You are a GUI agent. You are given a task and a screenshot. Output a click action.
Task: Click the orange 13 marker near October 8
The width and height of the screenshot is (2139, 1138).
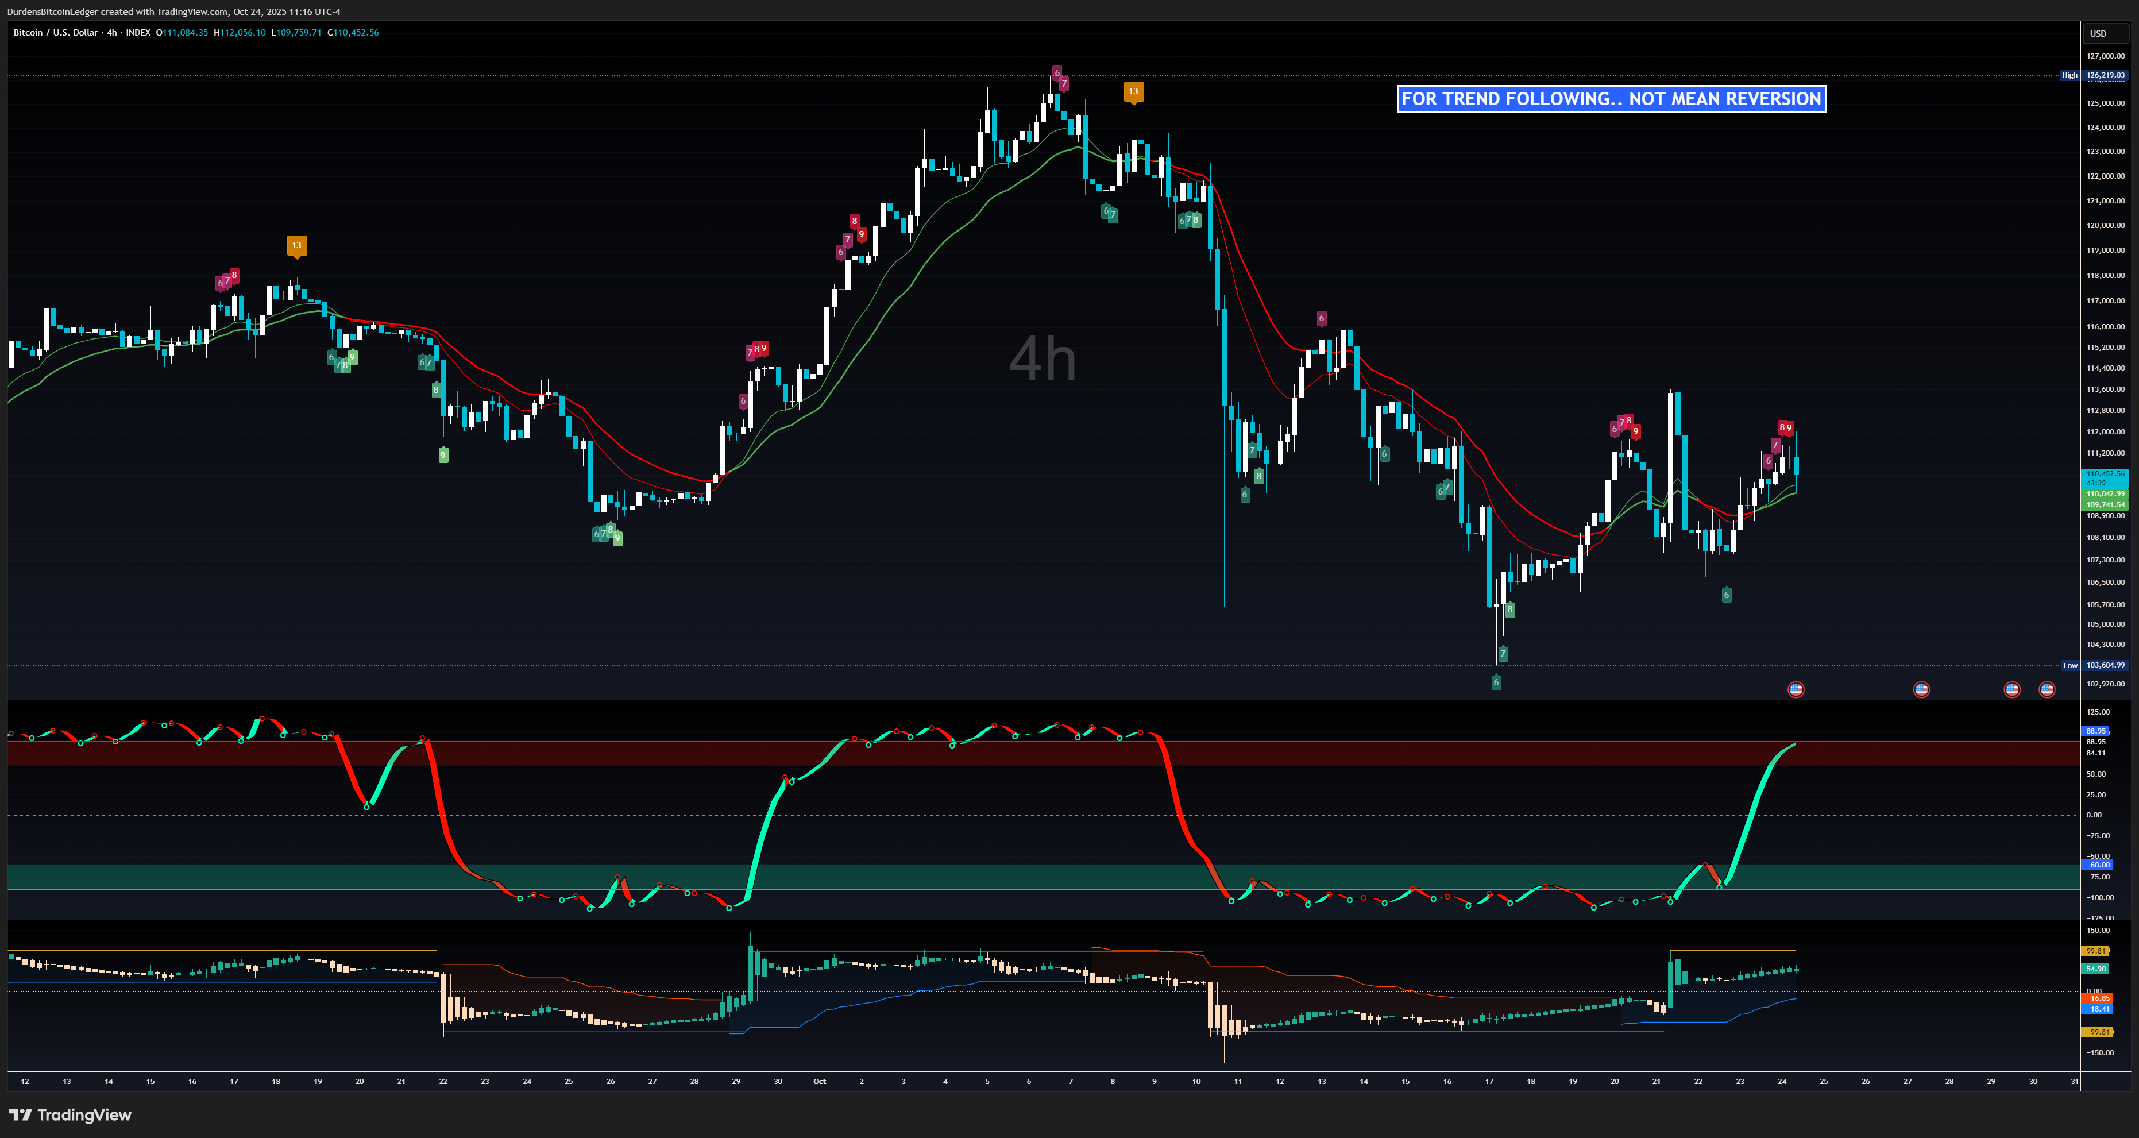tap(1133, 92)
